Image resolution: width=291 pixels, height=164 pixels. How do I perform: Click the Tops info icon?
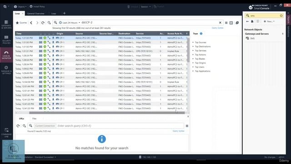(x=201, y=34)
